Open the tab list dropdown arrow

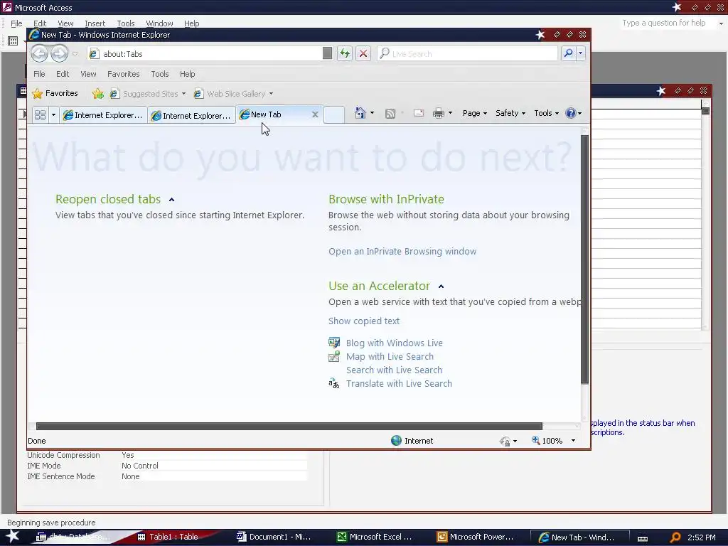(x=53, y=114)
